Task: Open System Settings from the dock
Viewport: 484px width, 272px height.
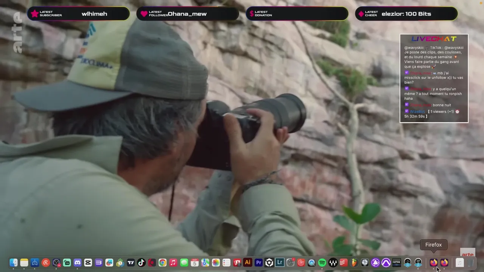Action: (290, 263)
